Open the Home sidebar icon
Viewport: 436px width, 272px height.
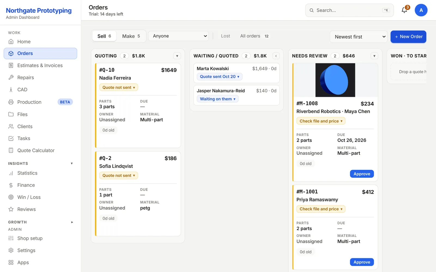pyautogui.click(x=11, y=42)
